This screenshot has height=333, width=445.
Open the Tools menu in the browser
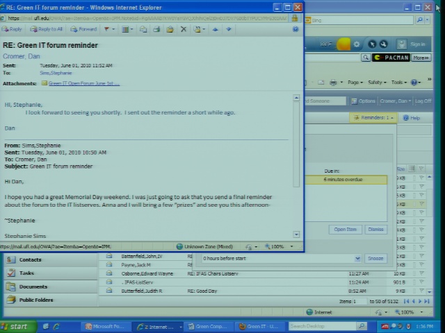pos(398,83)
